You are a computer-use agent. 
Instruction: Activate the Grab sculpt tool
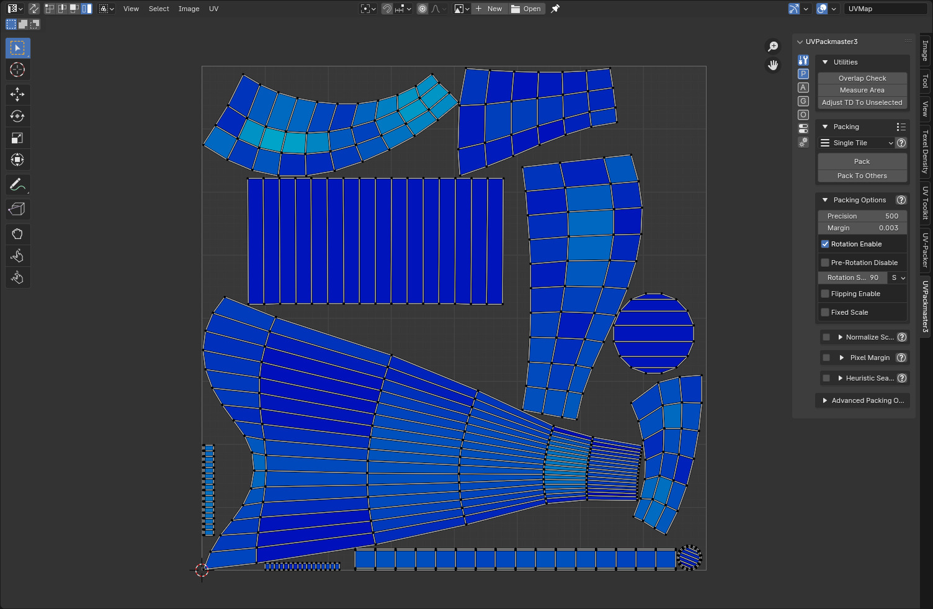click(x=17, y=234)
